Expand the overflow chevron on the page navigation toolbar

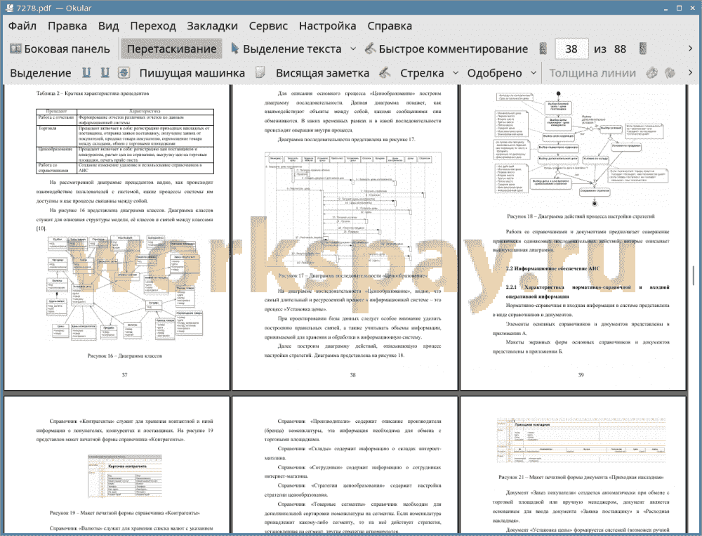[690, 48]
